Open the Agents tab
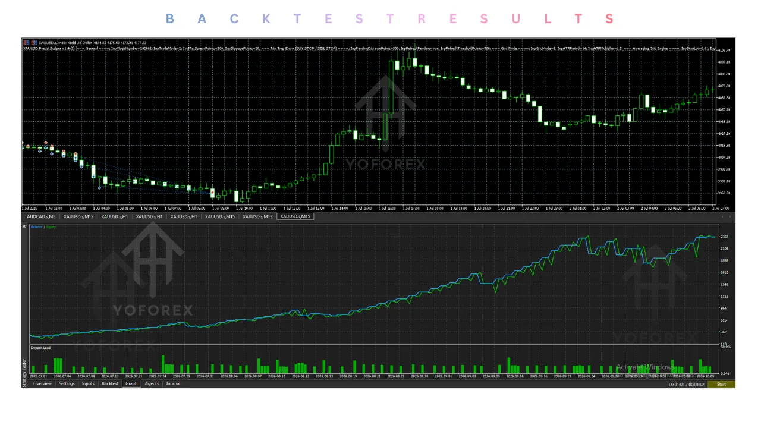The image size is (761, 428). pyautogui.click(x=152, y=384)
